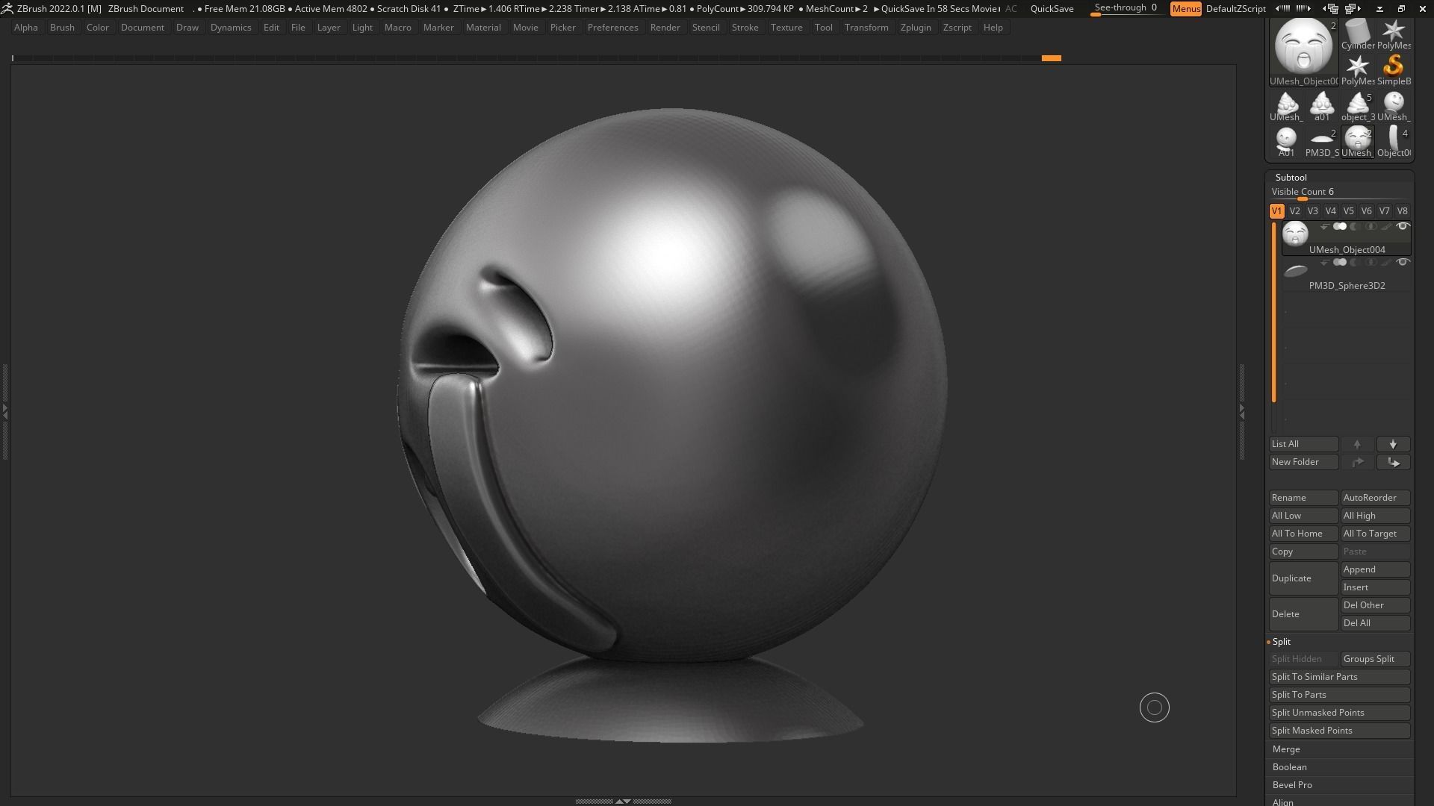Click the left tray divider arrow
1434x806 pixels.
(5, 410)
